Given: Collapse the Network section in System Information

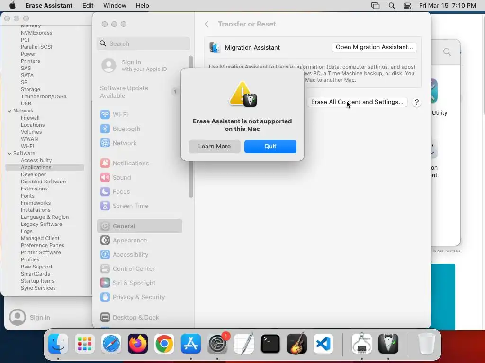Looking at the screenshot, I should point(9,111).
